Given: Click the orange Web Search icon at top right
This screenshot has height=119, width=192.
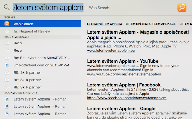Looking at the screenshot, I should tap(182, 7).
